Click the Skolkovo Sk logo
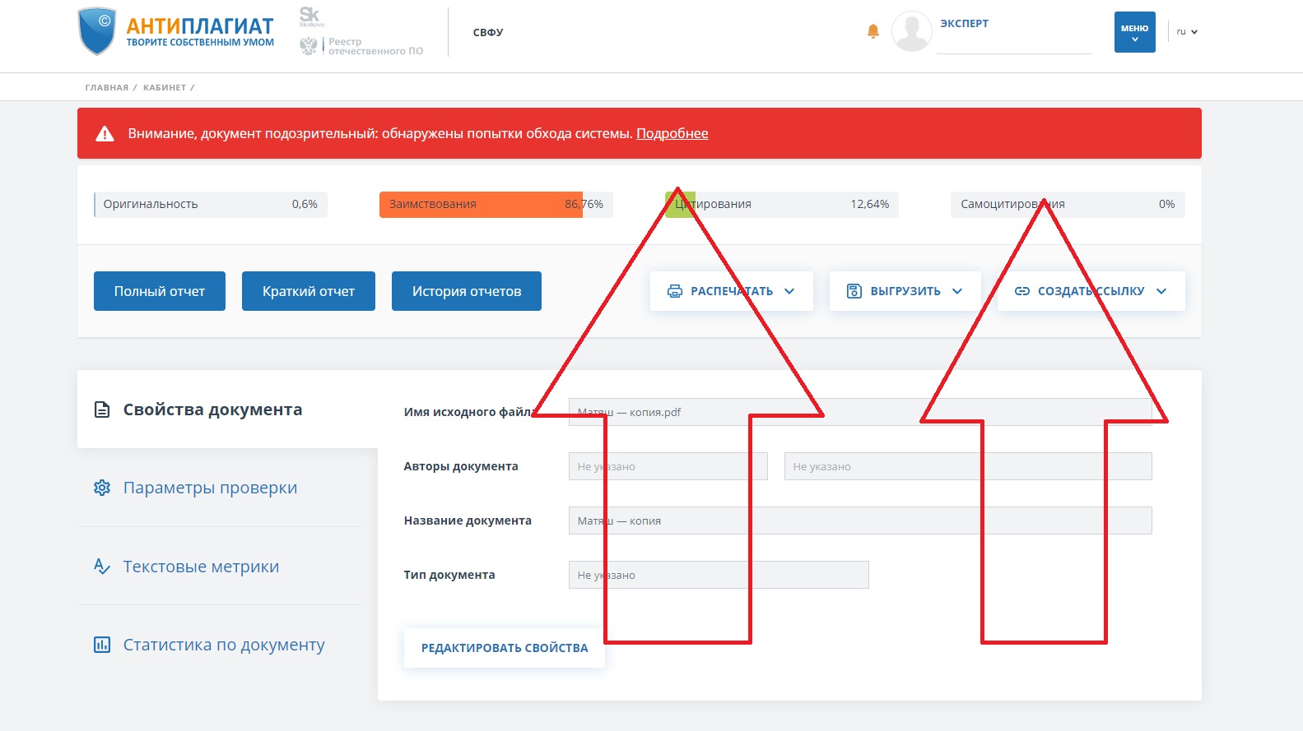Image resolution: width=1303 pixels, height=731 pixels. tap(311, 16)
